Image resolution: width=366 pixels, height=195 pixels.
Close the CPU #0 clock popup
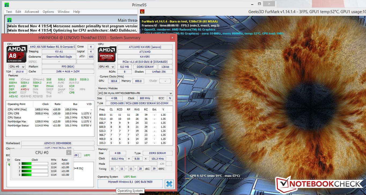pyautogui.click(x=69, y=152)
